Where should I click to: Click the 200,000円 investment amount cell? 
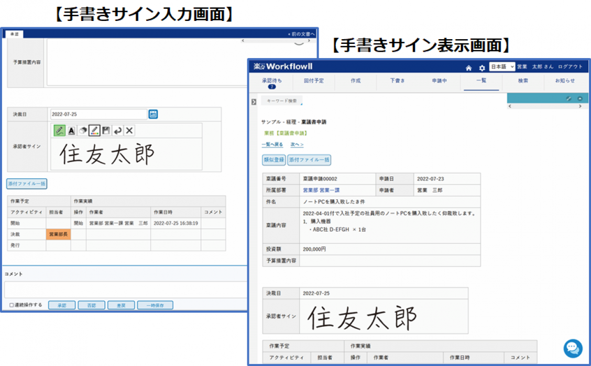pyautogui.click(x=390, y=249)
